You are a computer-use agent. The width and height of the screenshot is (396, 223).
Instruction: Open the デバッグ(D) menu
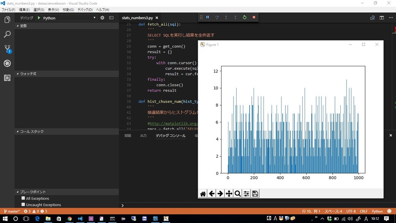(85, 10)
